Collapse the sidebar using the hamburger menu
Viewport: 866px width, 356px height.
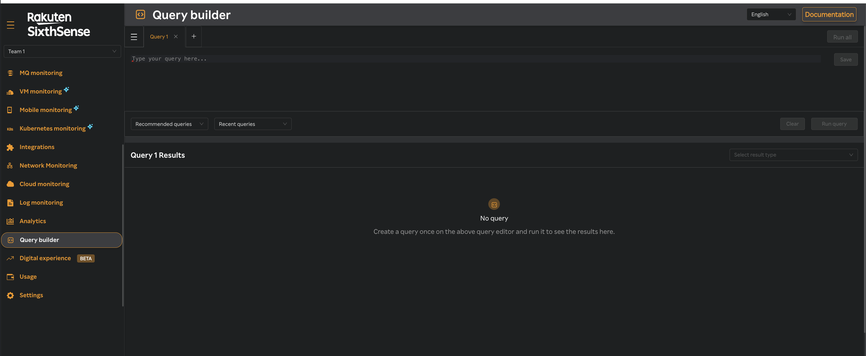pos(10,25)
